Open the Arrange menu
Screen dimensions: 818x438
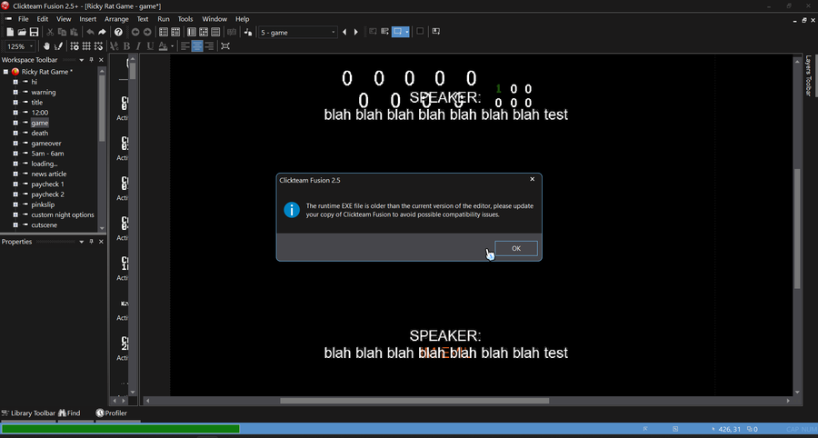pos(116,19)
